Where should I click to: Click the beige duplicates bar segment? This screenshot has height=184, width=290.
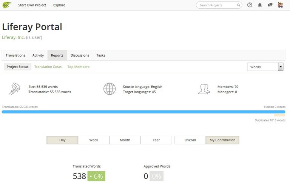coord(280,115)
